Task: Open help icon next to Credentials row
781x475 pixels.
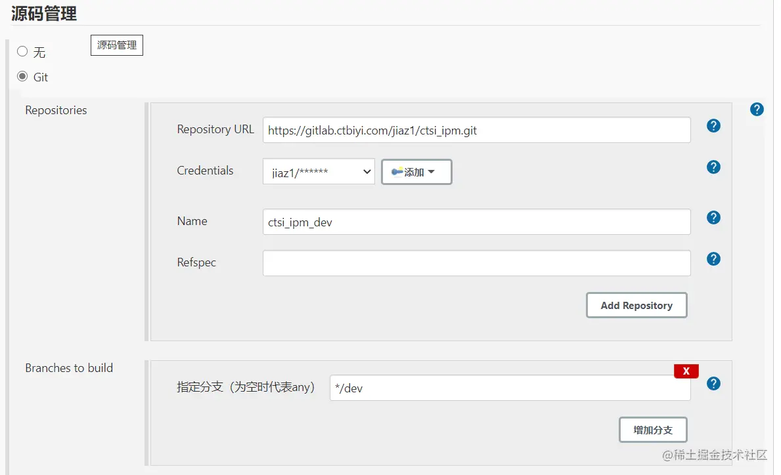Action: tap(713, 167)
